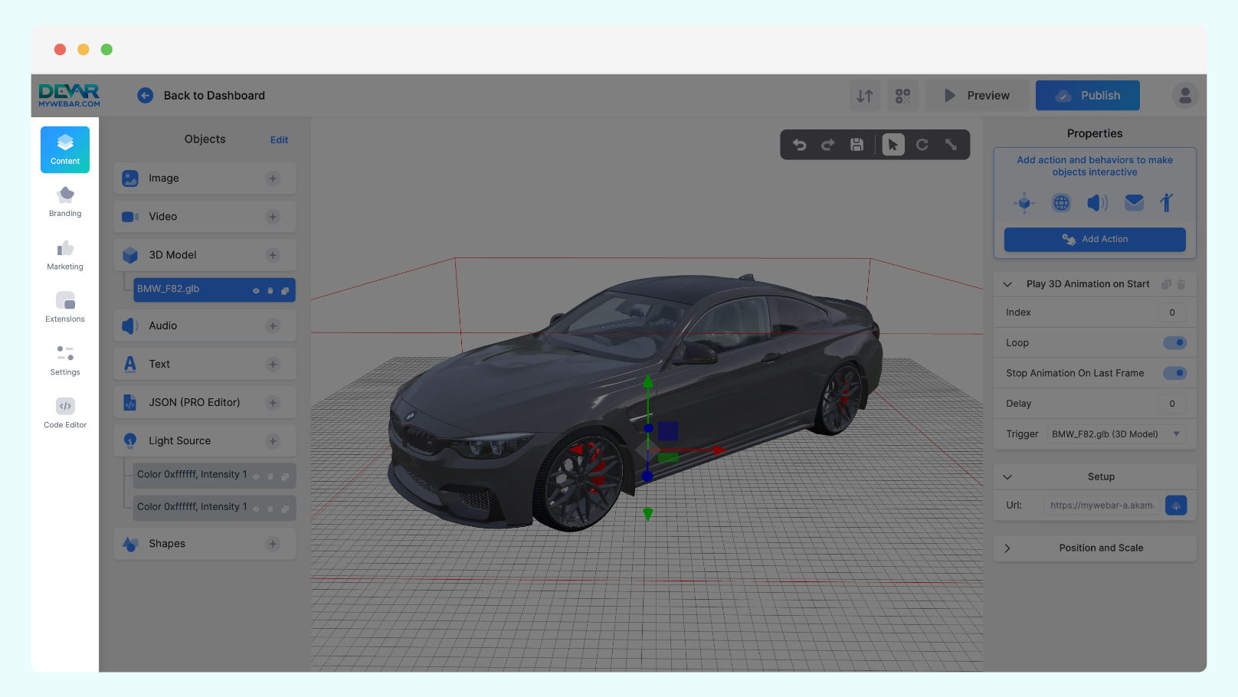Click the Index value field
Screen dimensions: 1238x697
click(1172, 313)
